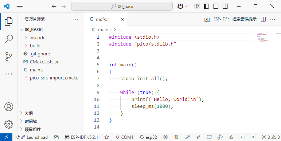The width and height of the screenshot is (281, 141).
Task: Split the editor to the right
Action: pyautogui.click(x=263, y=19)
